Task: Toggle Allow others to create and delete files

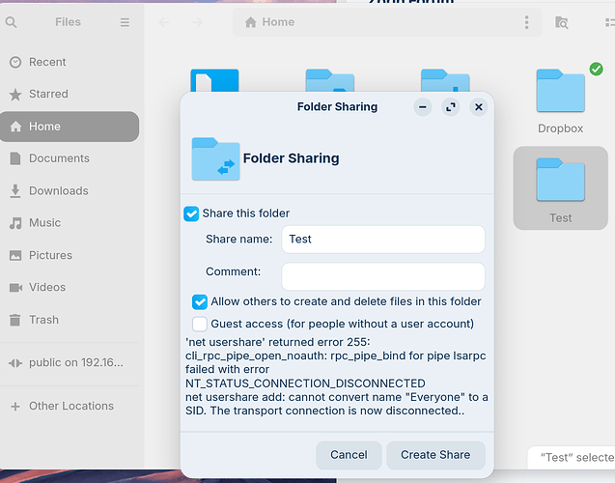Action: pos(200,301)
